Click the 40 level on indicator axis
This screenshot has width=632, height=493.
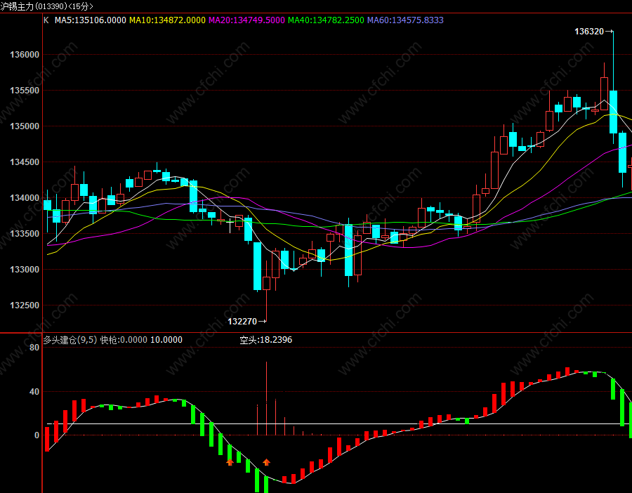coord(34,391)
